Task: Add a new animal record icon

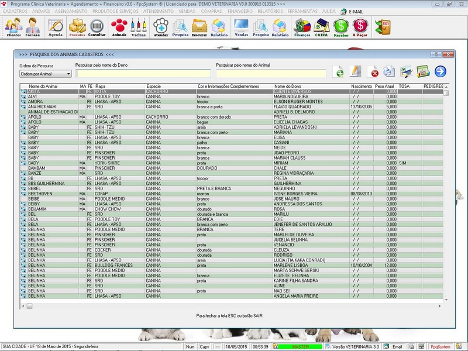Action: 338,71
